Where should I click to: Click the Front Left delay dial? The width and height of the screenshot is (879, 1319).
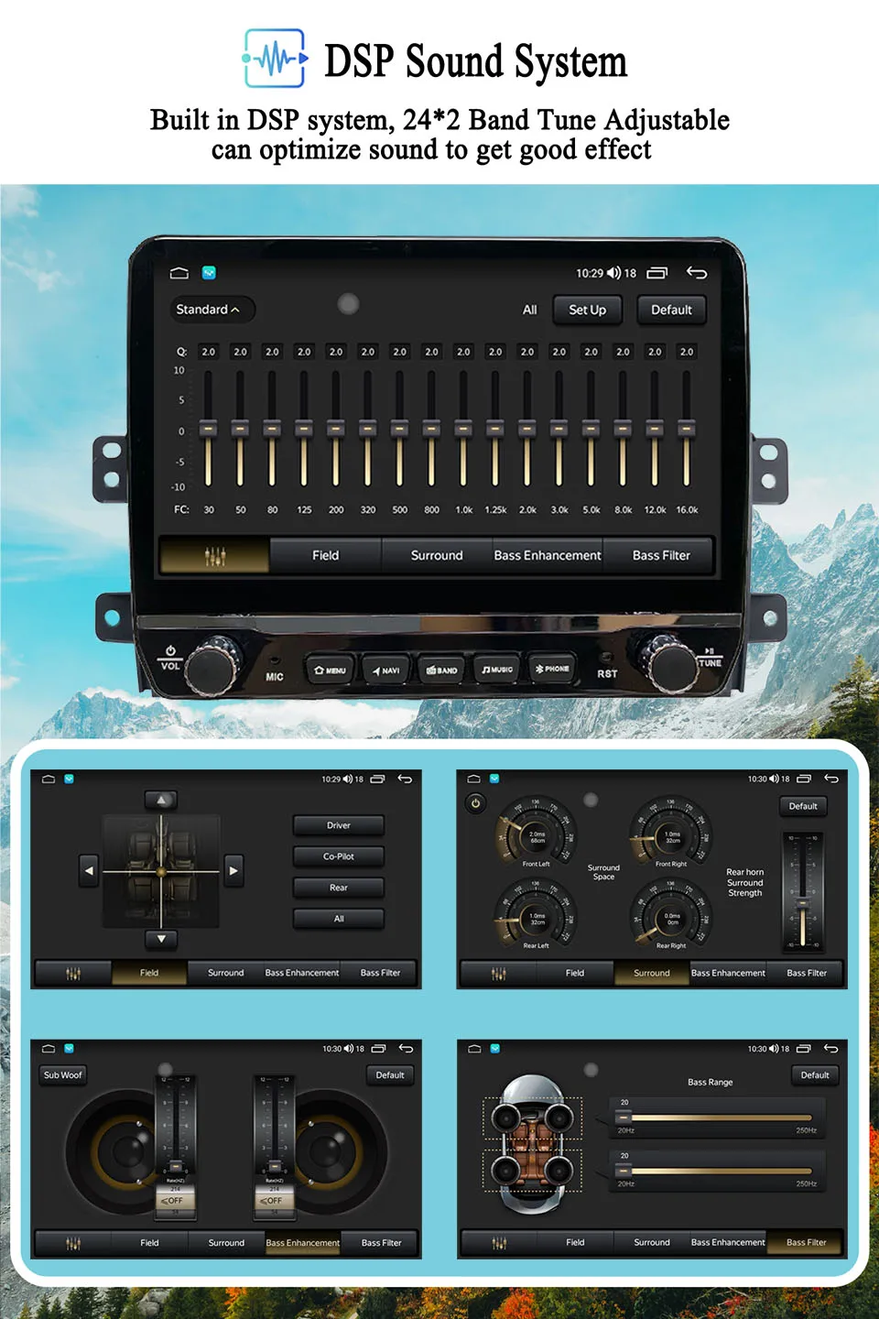tap(536, 834)
